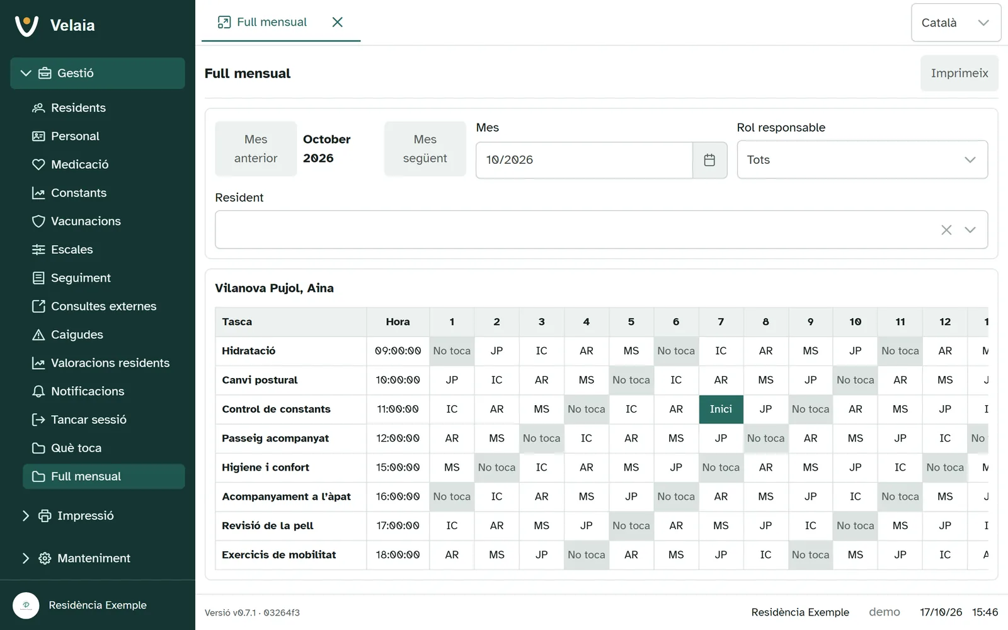Open the month calendar picker icon
The height and width of the screenshot is (630, 1008).
click(709, 160)
